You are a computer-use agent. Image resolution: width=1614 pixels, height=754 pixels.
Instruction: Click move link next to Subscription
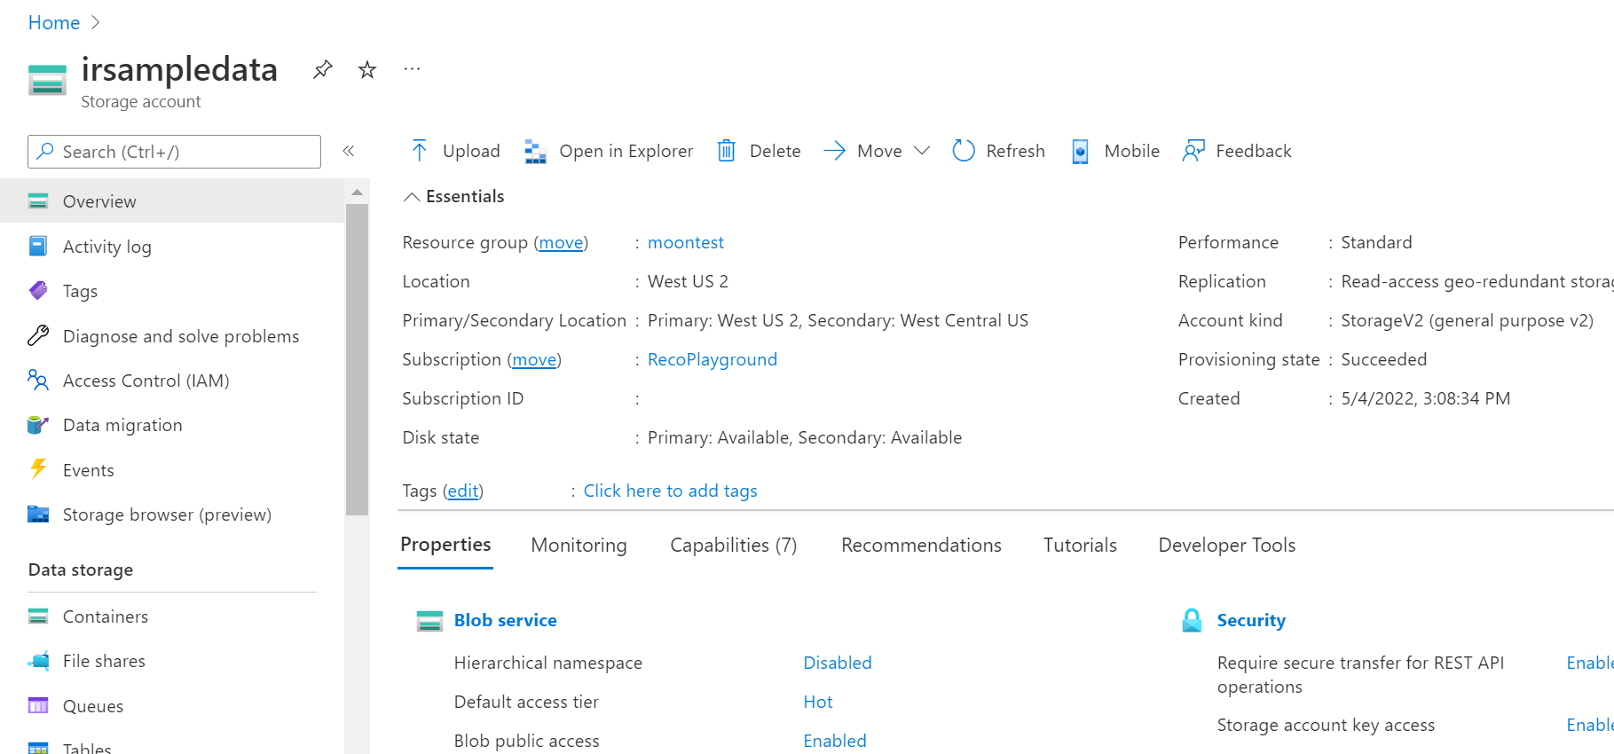tap(535, 359)
